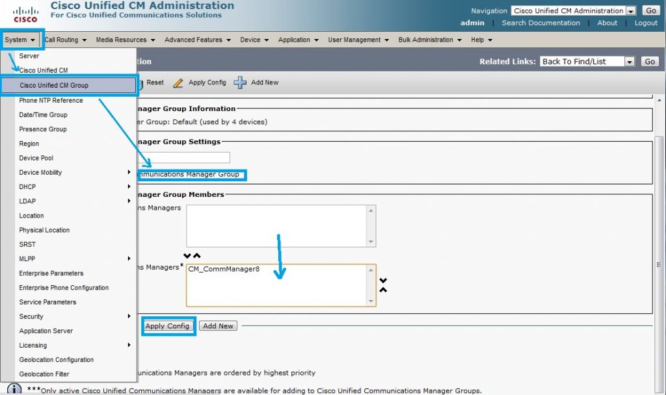Open Service Parameters
The width and height of the screenshot is (666, 395).
click(x=47, y=303)
